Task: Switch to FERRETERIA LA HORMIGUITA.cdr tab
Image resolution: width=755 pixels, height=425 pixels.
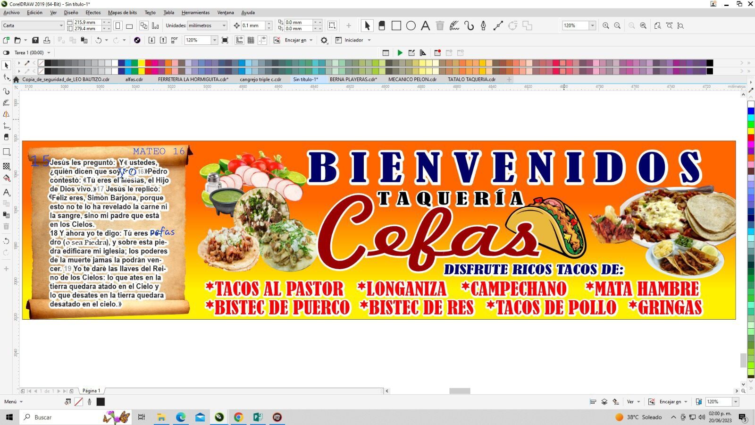Action: (193, 79)
